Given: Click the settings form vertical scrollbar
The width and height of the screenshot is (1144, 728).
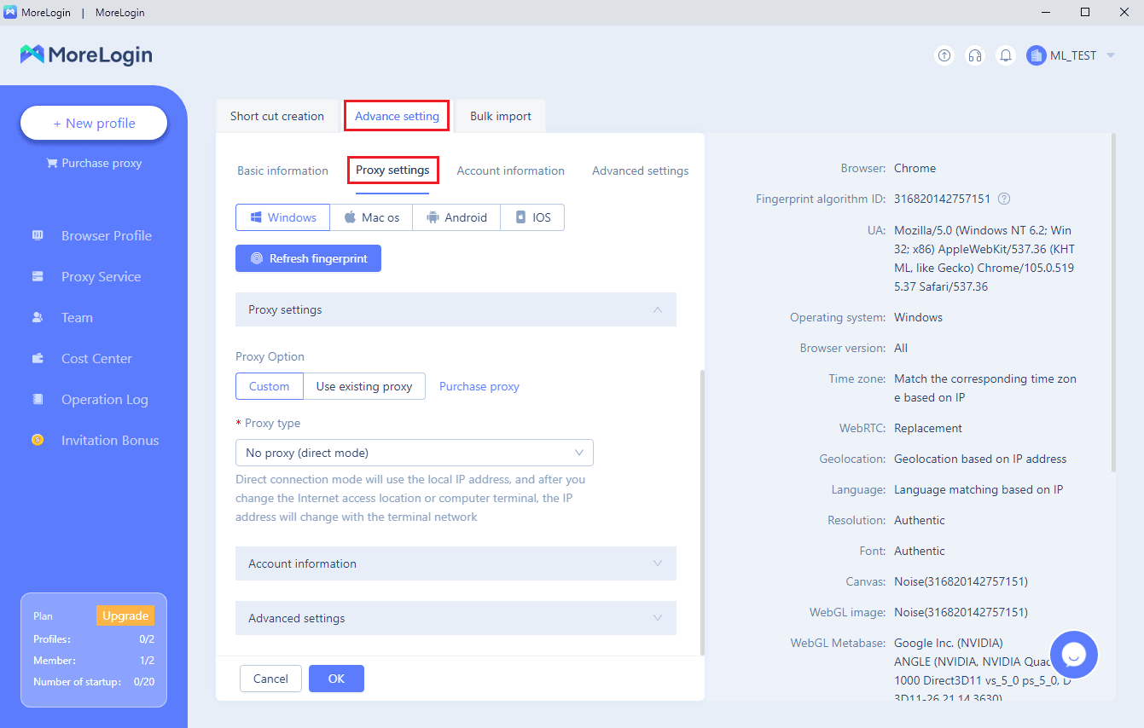Looking at the screenshot, I should tap(702, 512).
